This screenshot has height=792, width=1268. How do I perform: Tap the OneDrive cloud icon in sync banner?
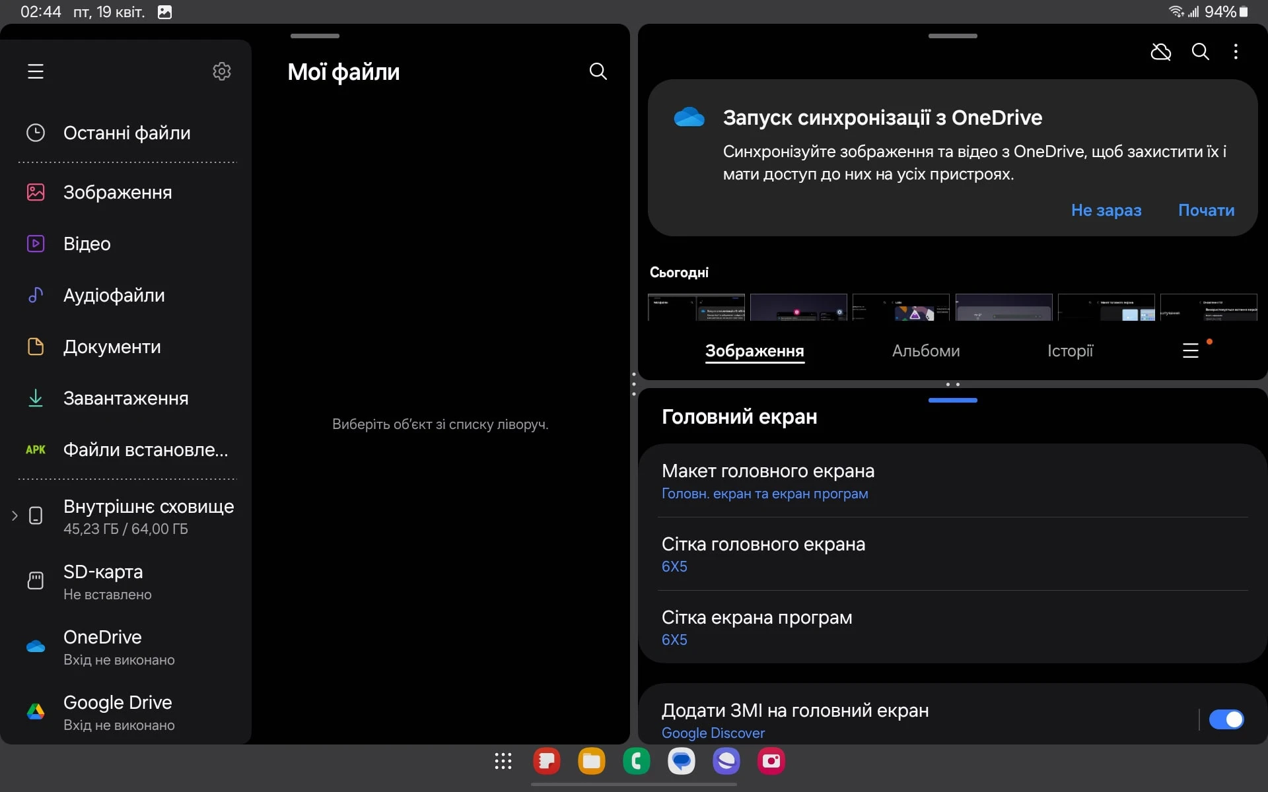tap(689, 117)
